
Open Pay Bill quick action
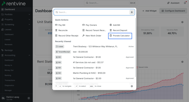(60, 25)
